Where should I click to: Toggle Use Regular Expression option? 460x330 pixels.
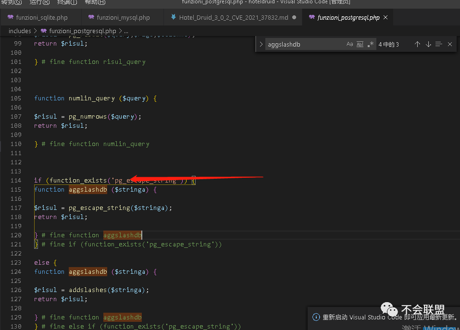pos(370,44)
